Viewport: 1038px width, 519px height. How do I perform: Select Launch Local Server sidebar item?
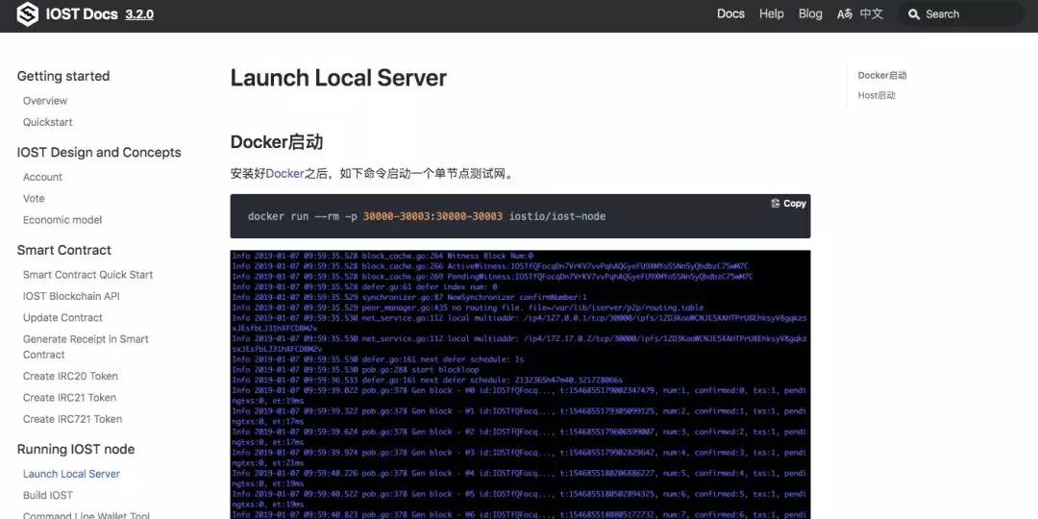tap(71, 474)
